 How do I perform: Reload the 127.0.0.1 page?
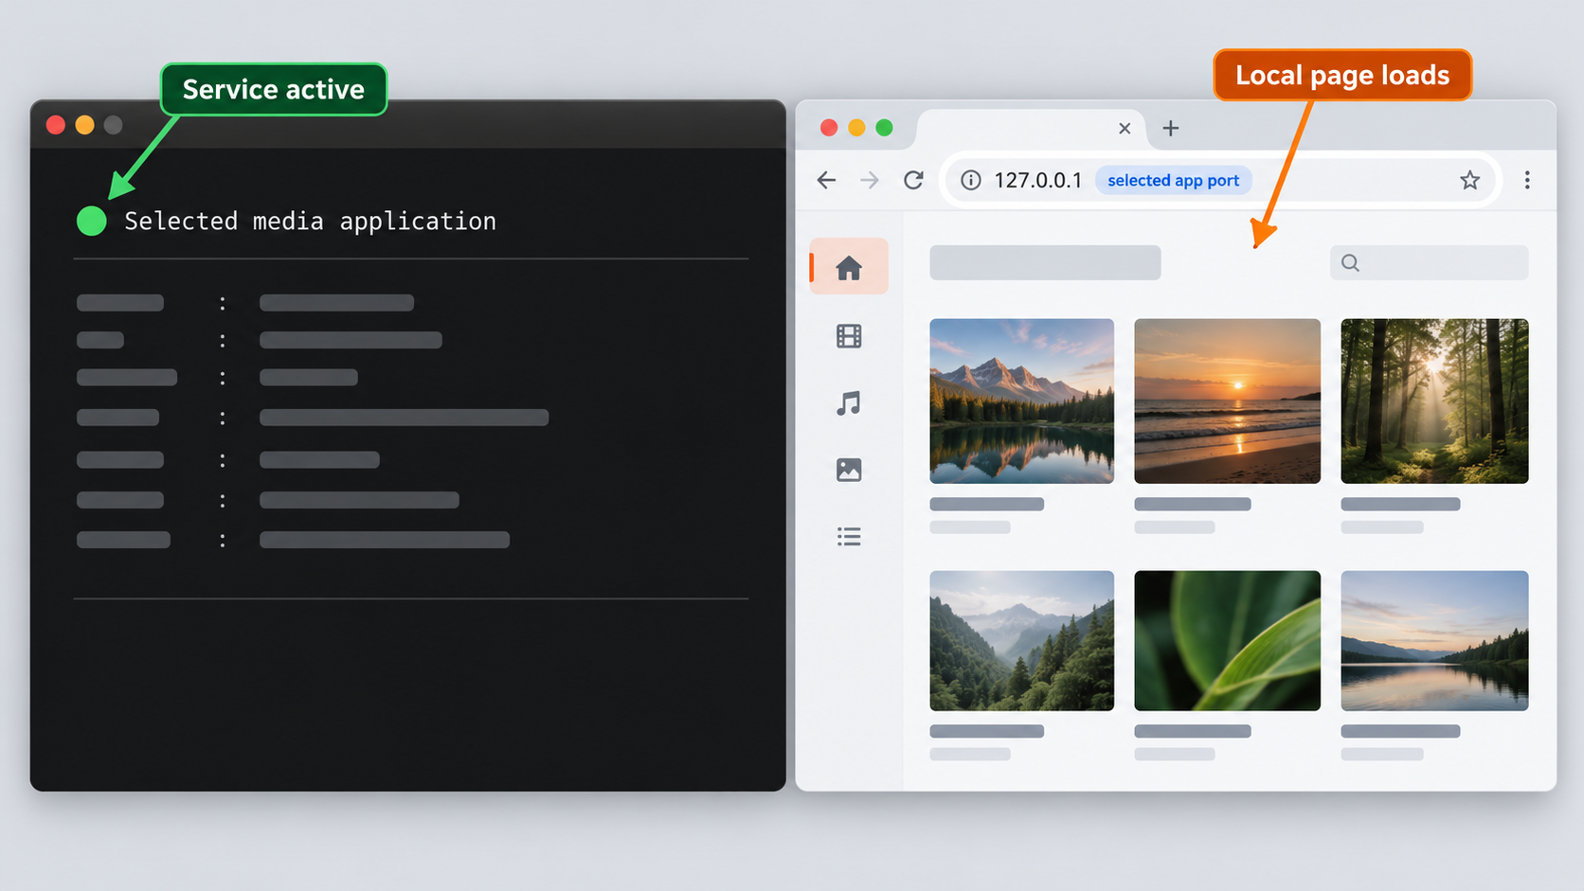(x=913, y=180)
